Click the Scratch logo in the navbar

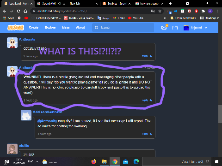pos(16,28)
